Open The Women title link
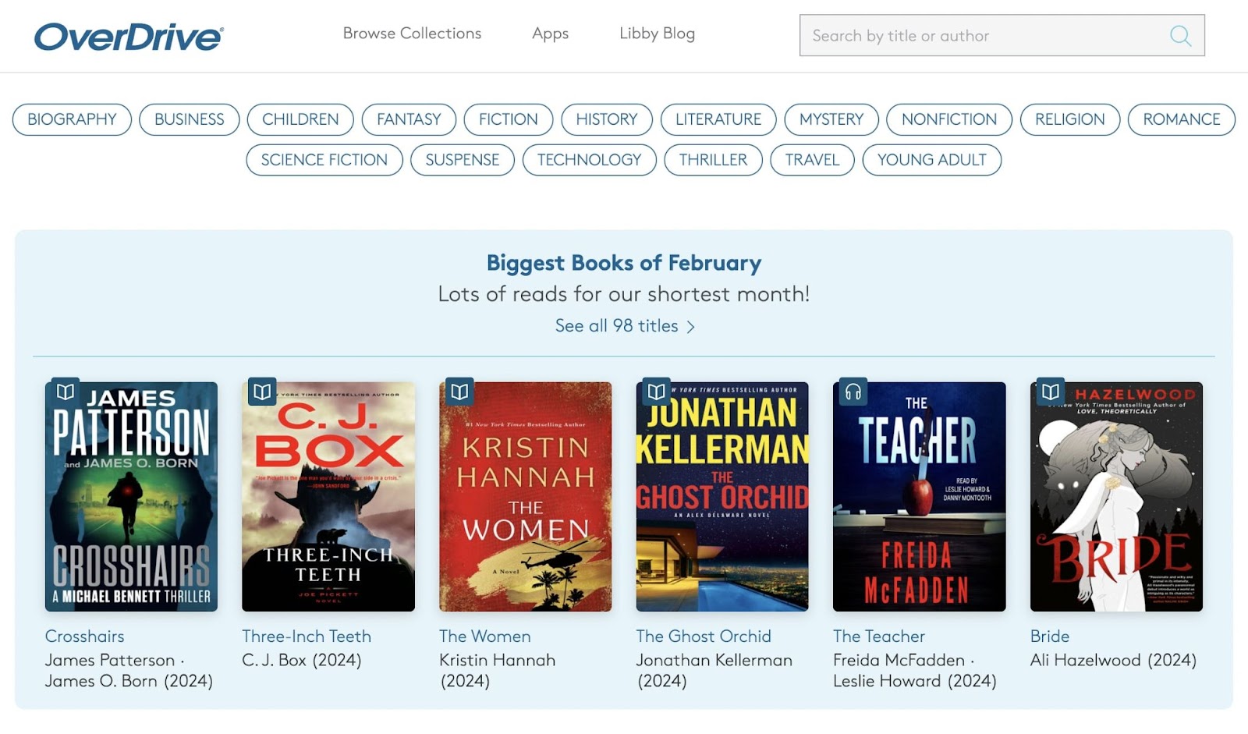The height and width of the screenshot is (734, 1248). [484, 636]
